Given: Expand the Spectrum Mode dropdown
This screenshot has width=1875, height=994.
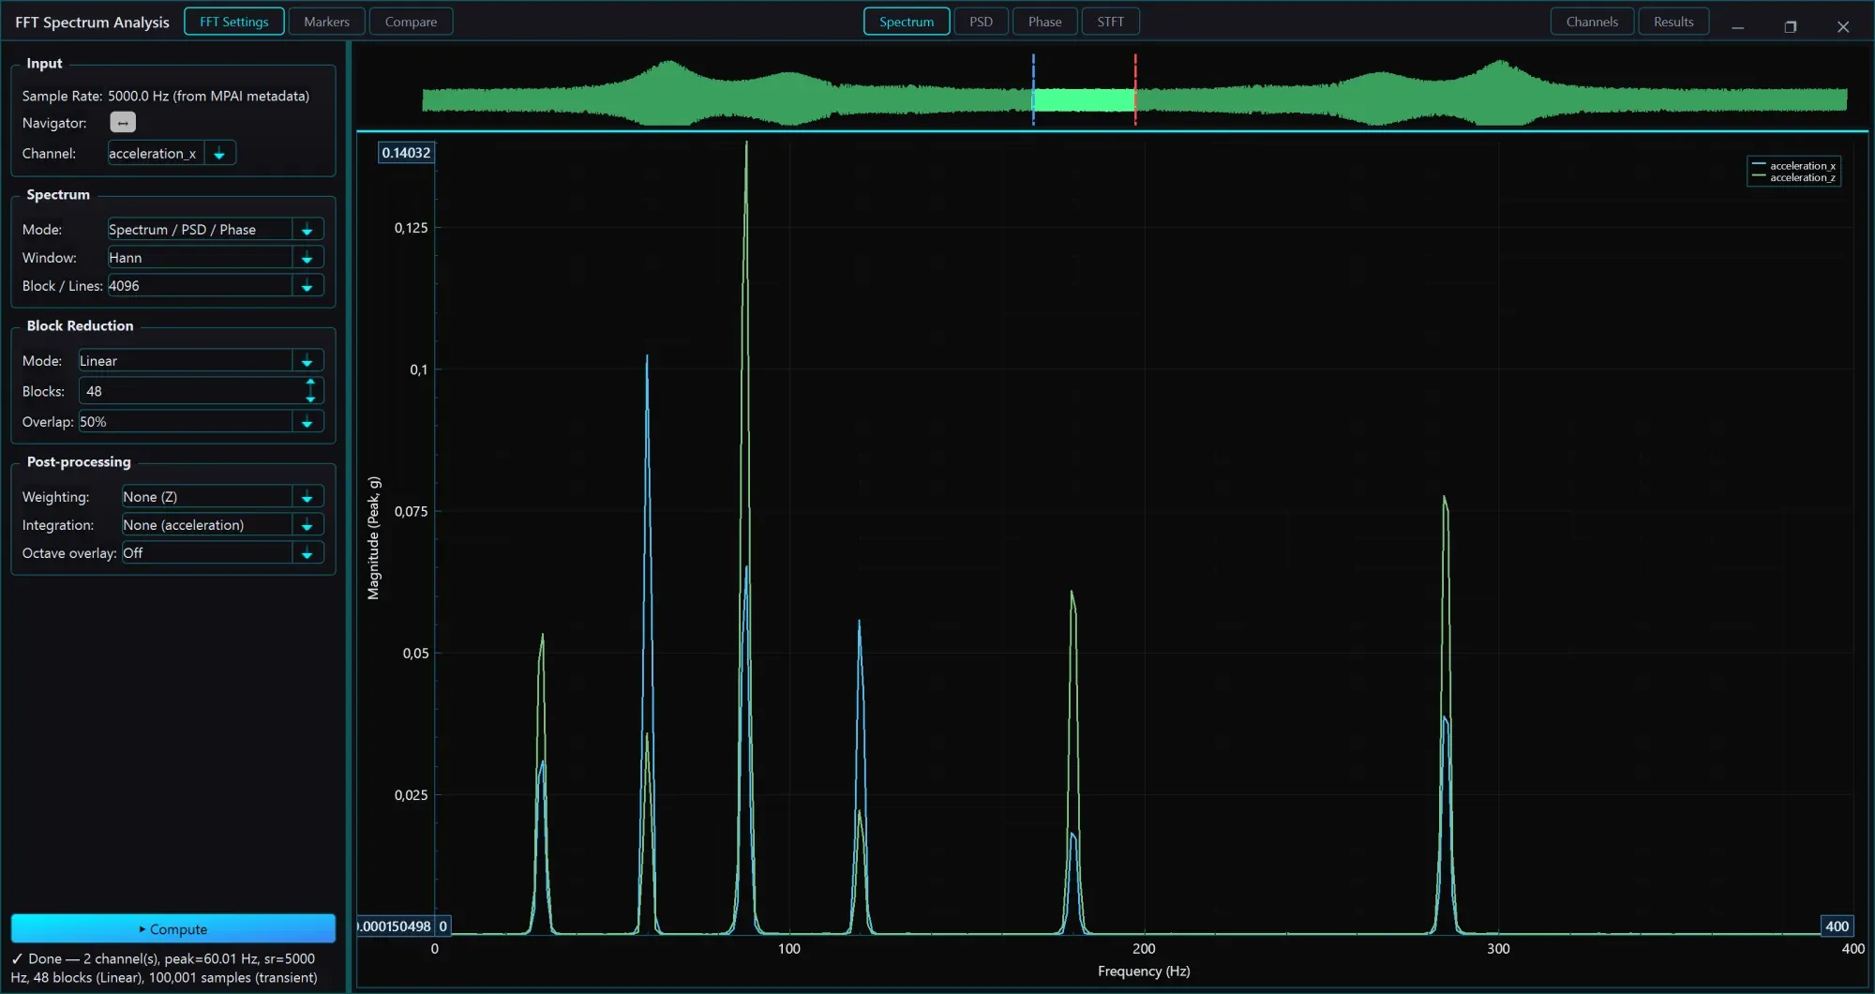Looking at the screenshot, I should pos(216,230).
